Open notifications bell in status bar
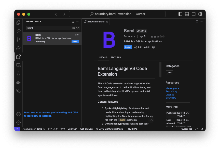The width and height of the screenshot is (220, 150). (x=202, y=129)
